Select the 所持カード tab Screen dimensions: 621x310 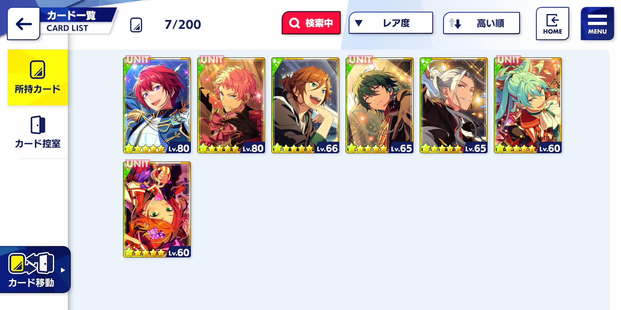tap(38, 77)
